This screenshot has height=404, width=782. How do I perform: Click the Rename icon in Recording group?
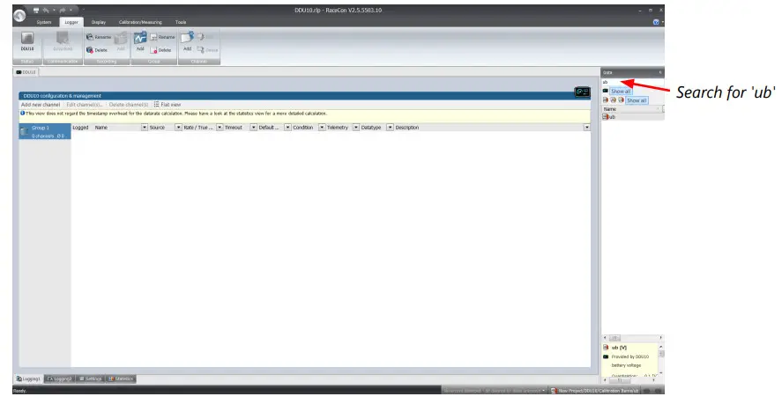(90, 37)
